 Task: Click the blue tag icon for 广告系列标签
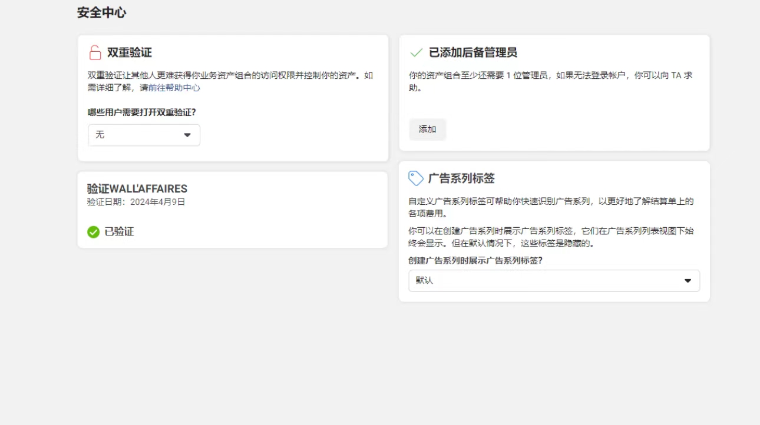tap(416, 178)
